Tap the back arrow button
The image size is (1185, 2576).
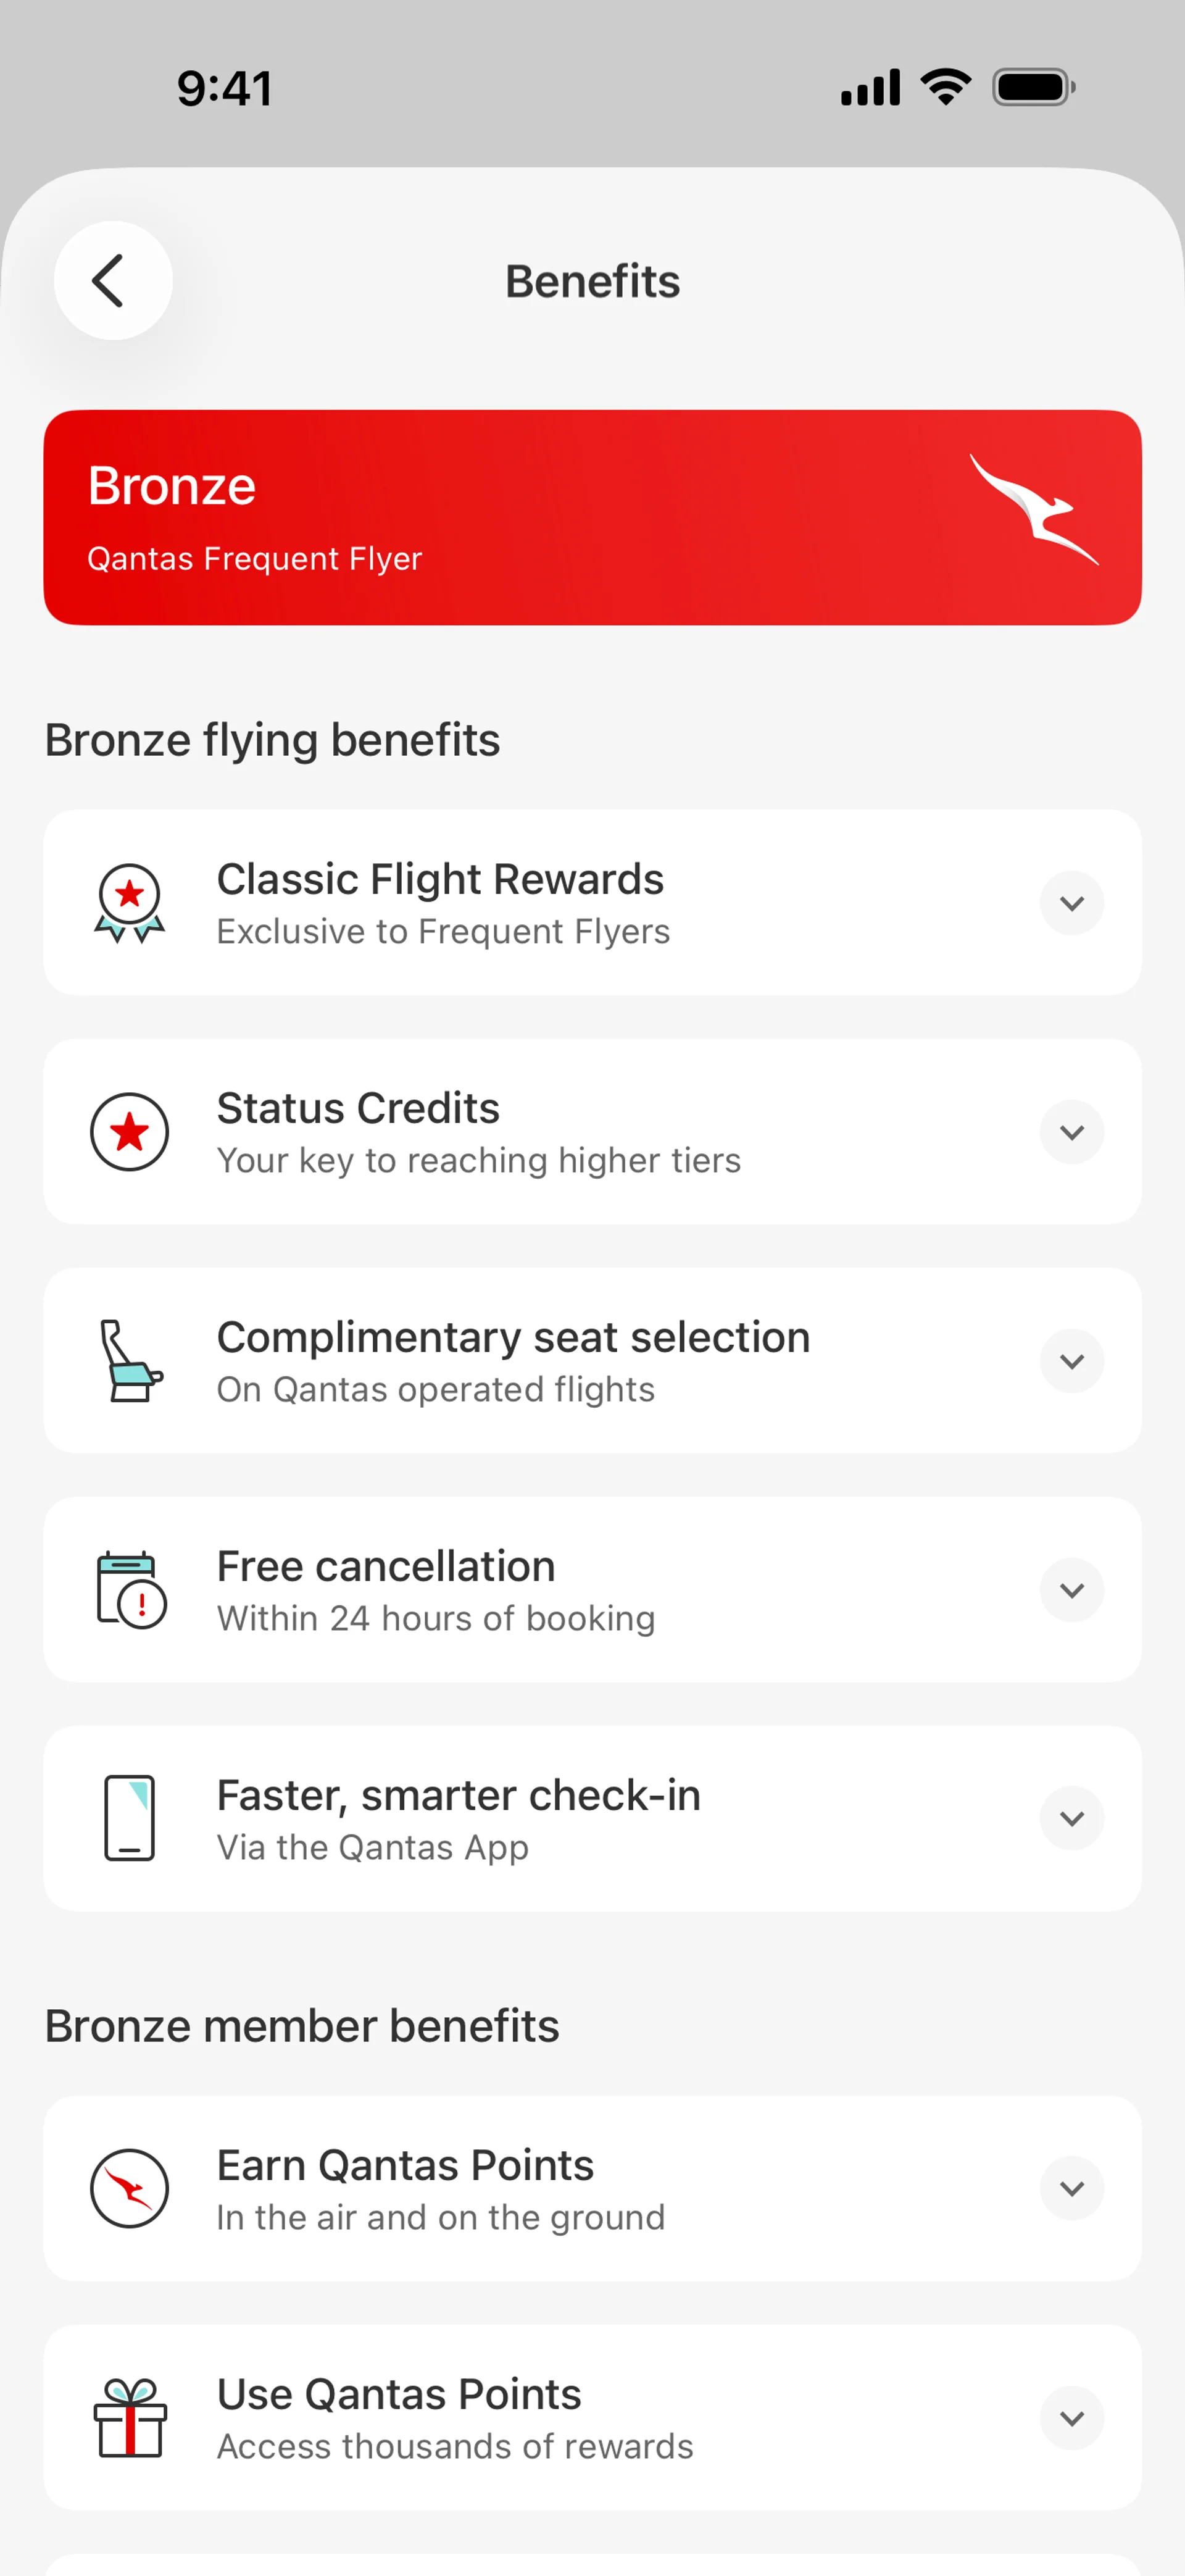112,281
